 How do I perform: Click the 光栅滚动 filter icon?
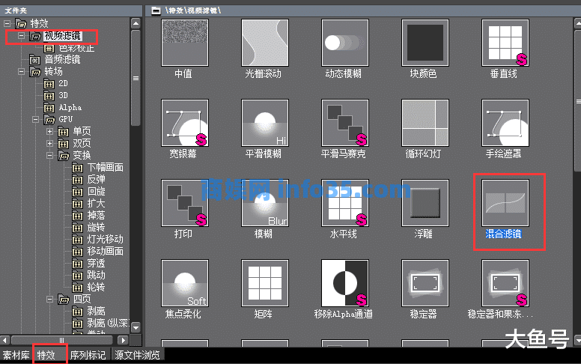coord(265,42)
